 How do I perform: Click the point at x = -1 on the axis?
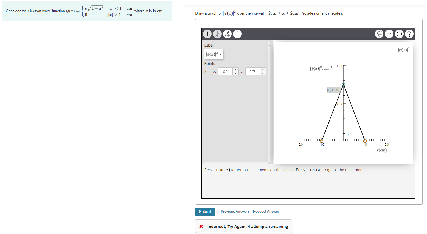(x=322, y=141)
